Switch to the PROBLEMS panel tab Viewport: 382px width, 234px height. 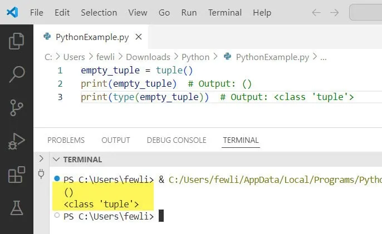pos(66,140)
